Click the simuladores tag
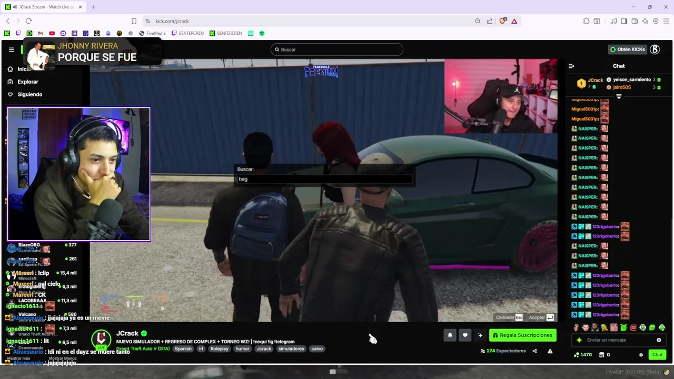Screen dimensions: 674x379 coord(291,348)
